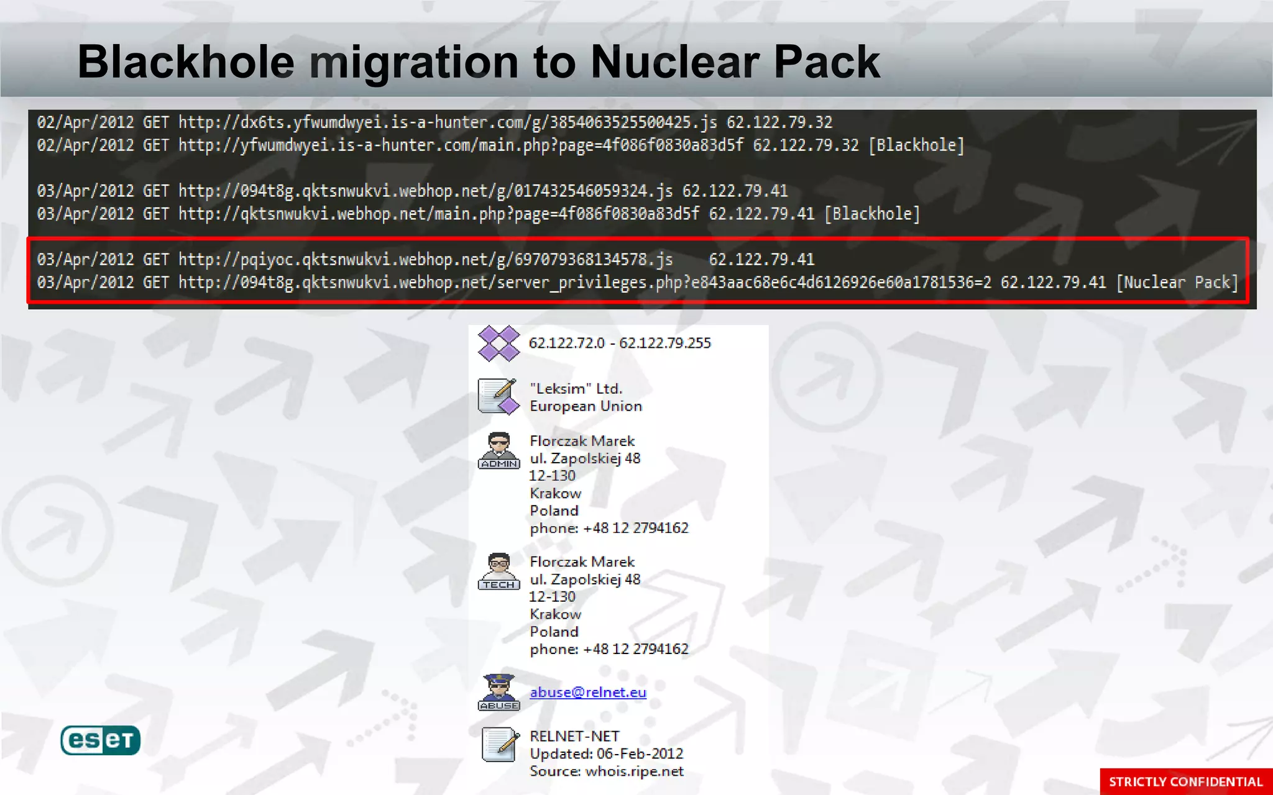Click the ESET logo
Screen dimensions: 1273x795
click(x=100, y=740)
